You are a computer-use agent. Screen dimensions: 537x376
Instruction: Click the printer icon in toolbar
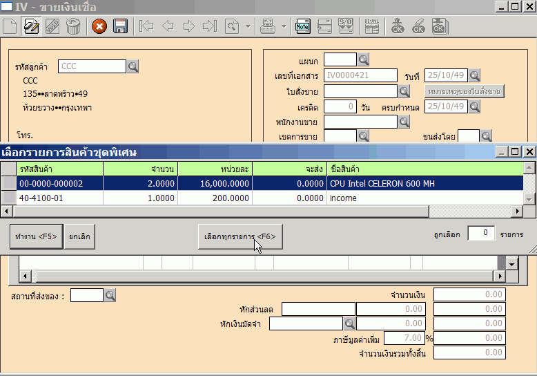pos(268,27)
